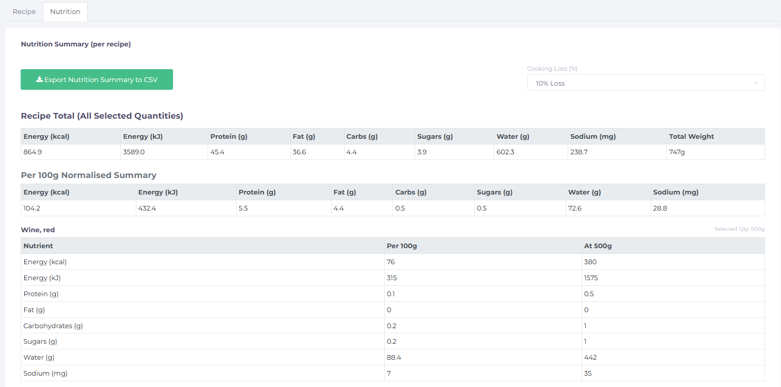Viewport: 781px width, 387px height.
Task: Click the Carbohydrates (g) row label
Action: tap(53, 326)
